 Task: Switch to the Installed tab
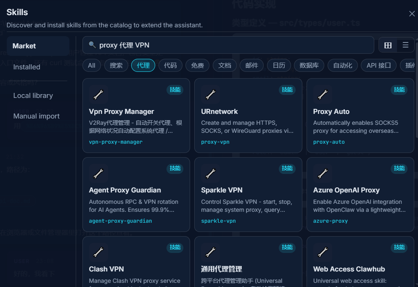tap(26, 67)
